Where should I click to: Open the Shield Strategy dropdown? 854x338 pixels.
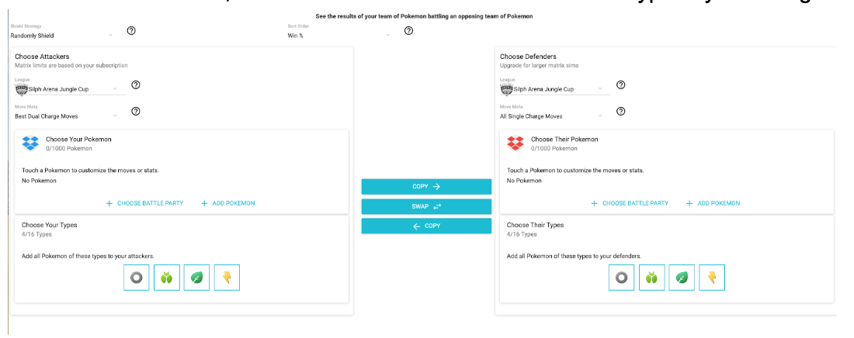click(x=62, y=36)
